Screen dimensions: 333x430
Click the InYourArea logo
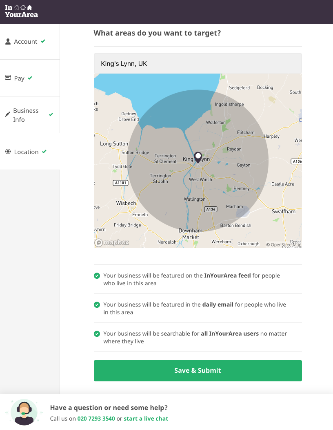(21, 11)
